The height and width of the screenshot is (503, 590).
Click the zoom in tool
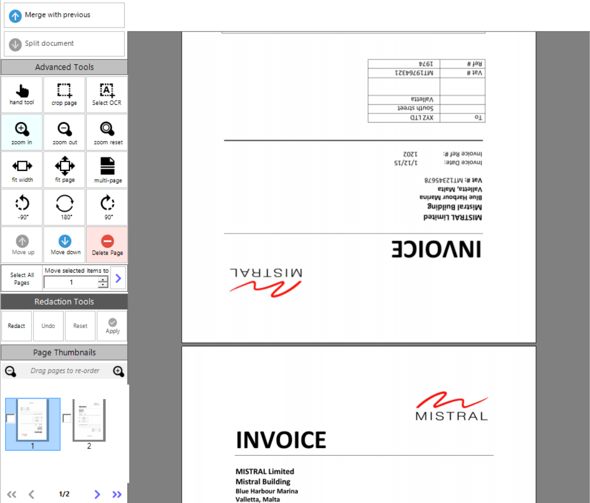22,132
